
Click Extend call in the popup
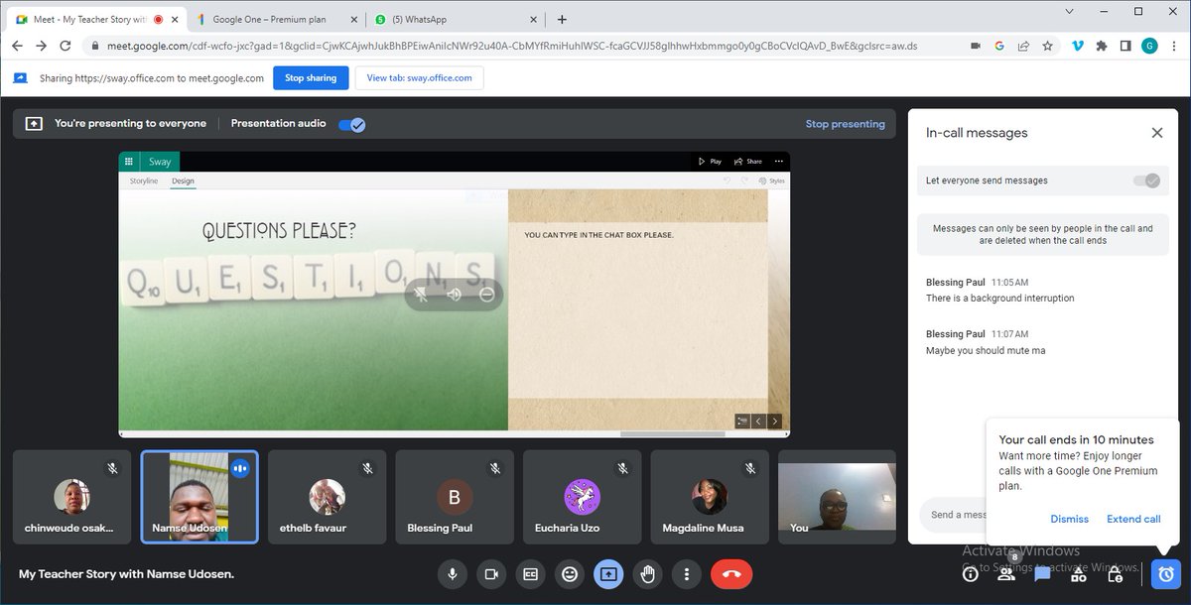pyautogui.click(x=1133, y=519)
